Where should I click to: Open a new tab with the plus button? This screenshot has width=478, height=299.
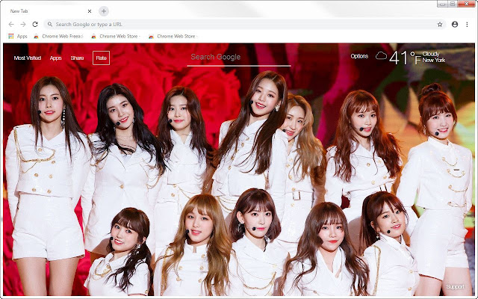point(104,11)
